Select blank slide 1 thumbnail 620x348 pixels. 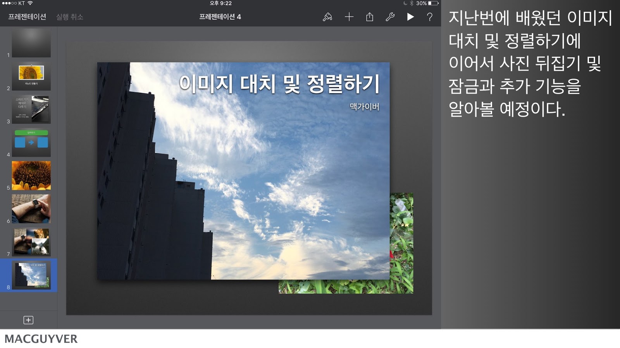(31, 43)
